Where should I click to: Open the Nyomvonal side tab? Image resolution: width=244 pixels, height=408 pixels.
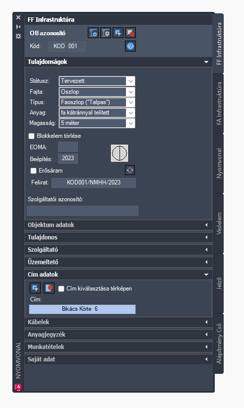pos(219,163)
